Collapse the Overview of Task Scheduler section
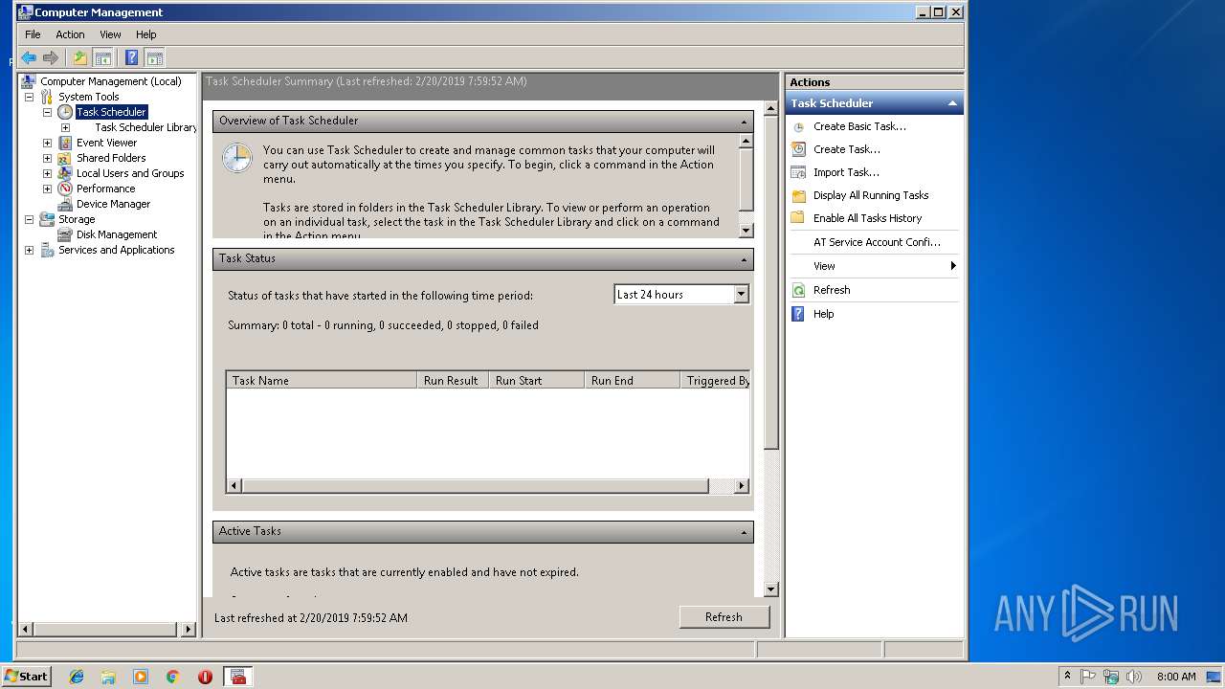 click(744, 122)
